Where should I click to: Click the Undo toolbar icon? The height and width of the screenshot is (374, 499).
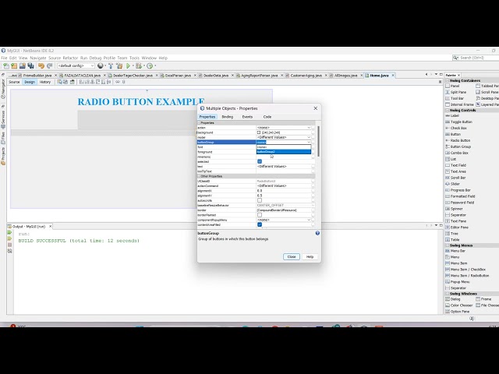(x=41, y=65)
